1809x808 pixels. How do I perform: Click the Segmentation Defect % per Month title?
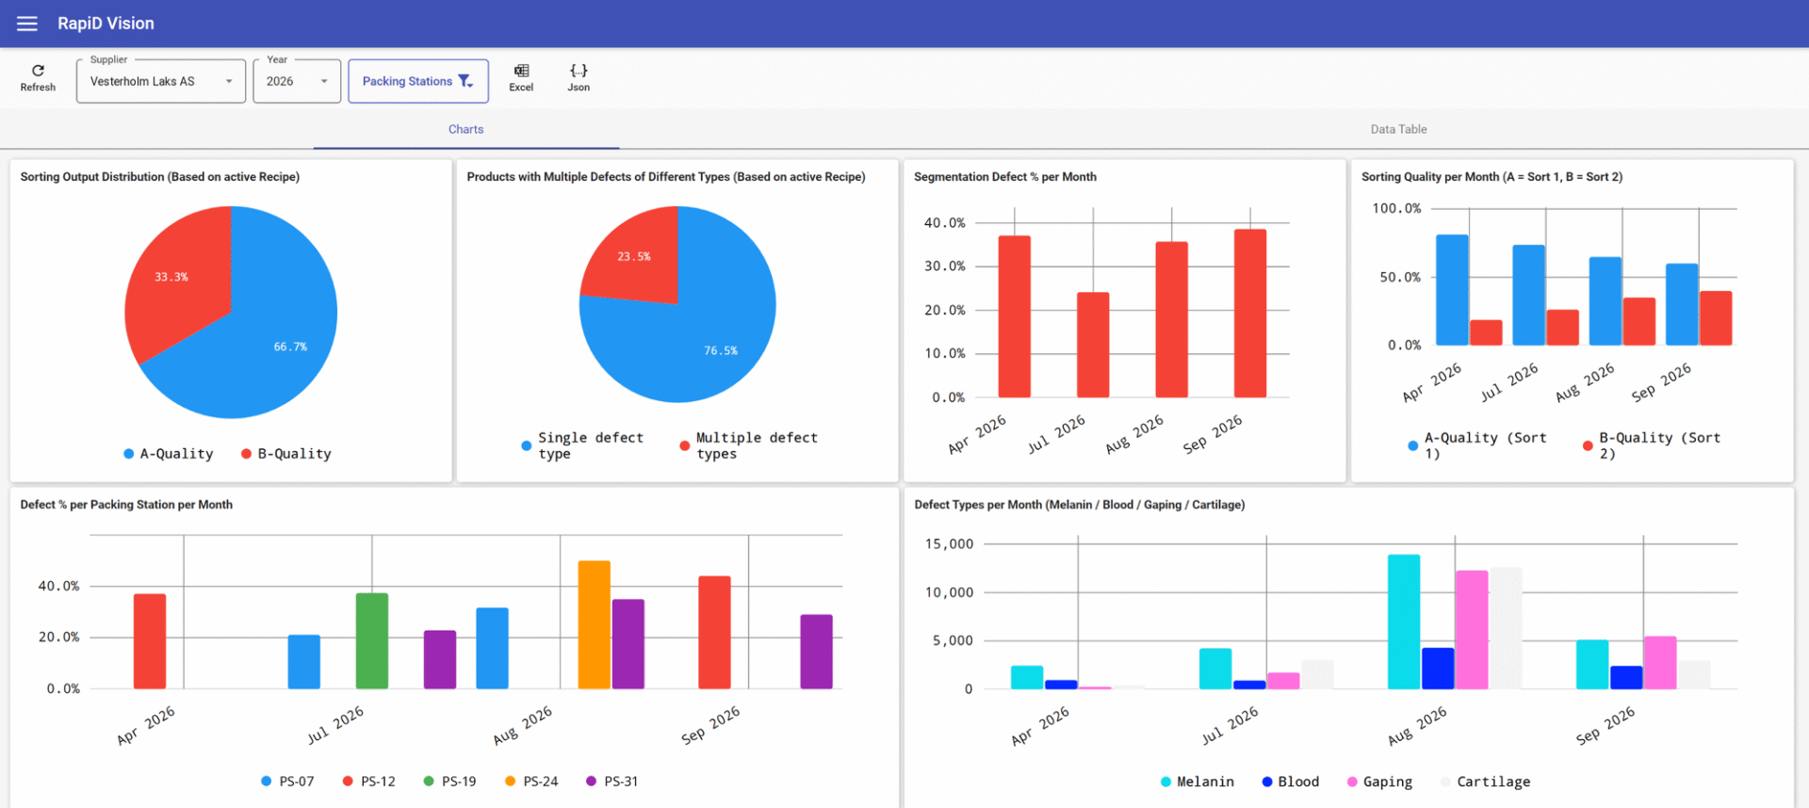click(1005, 177)
